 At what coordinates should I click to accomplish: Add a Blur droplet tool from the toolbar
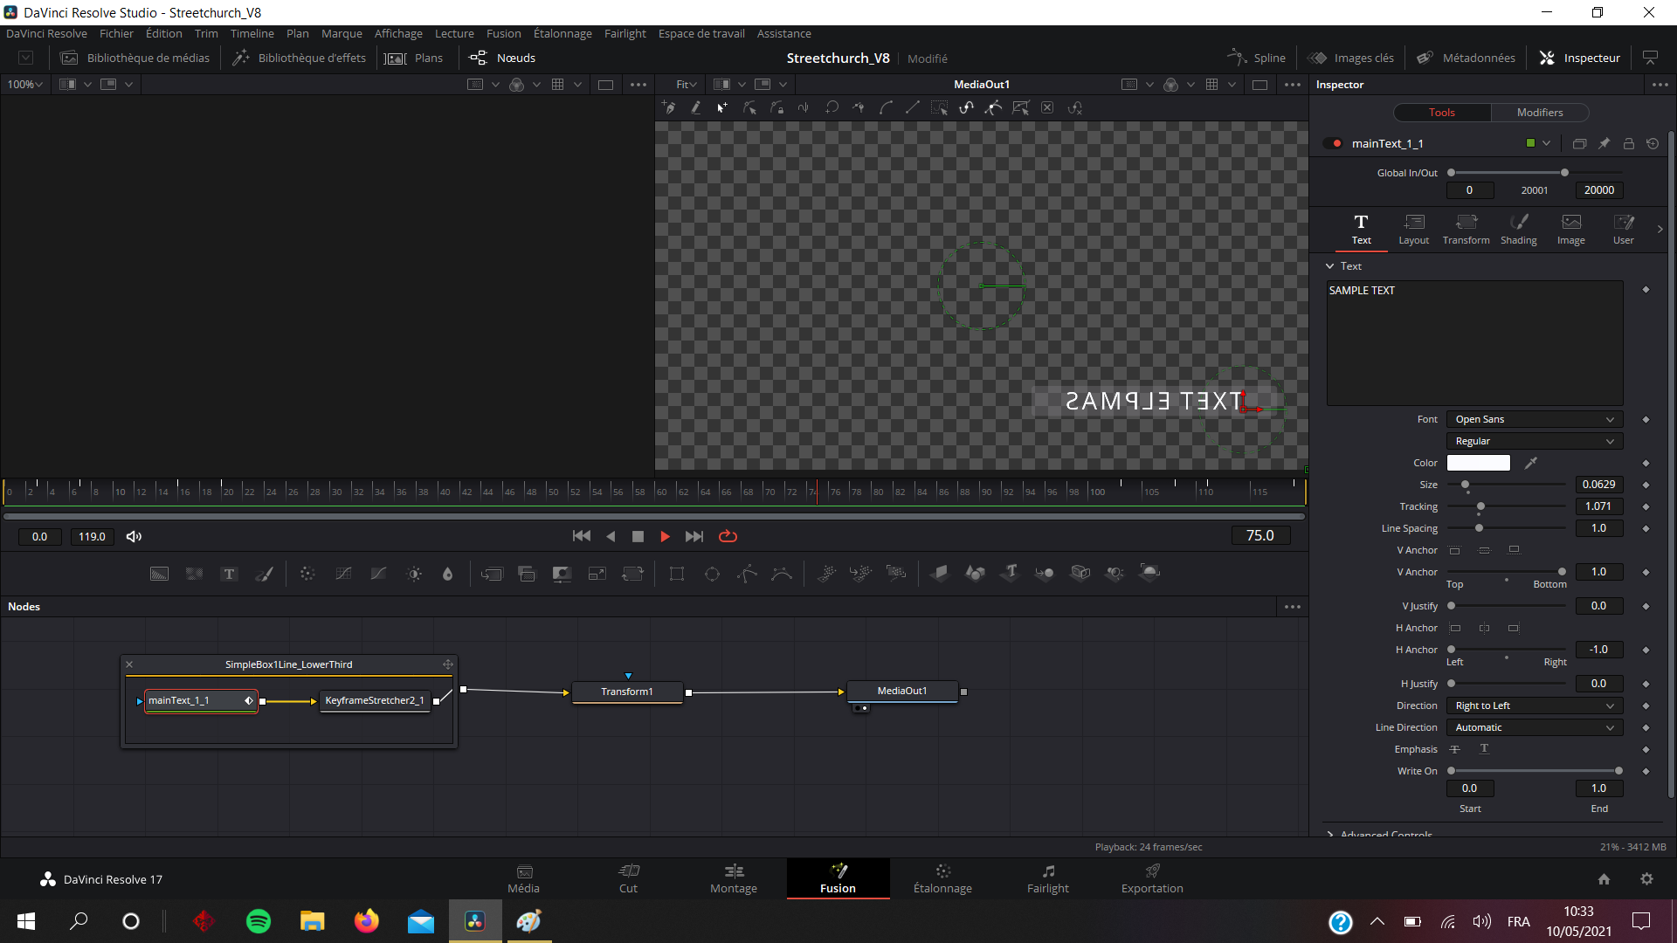point(448,574)
